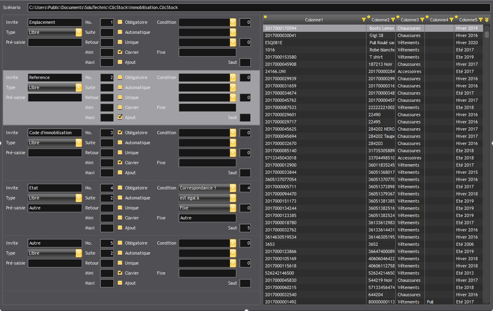Click the filter funnel icon on Colonne1
The width and height of the screenshot is (493, 311).
(x=364, y=20)
